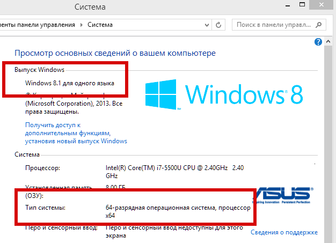The width and height of the screenshot is (336, 243).
Task: Click the Windows 8 logo image
Action: pos(224,94)
